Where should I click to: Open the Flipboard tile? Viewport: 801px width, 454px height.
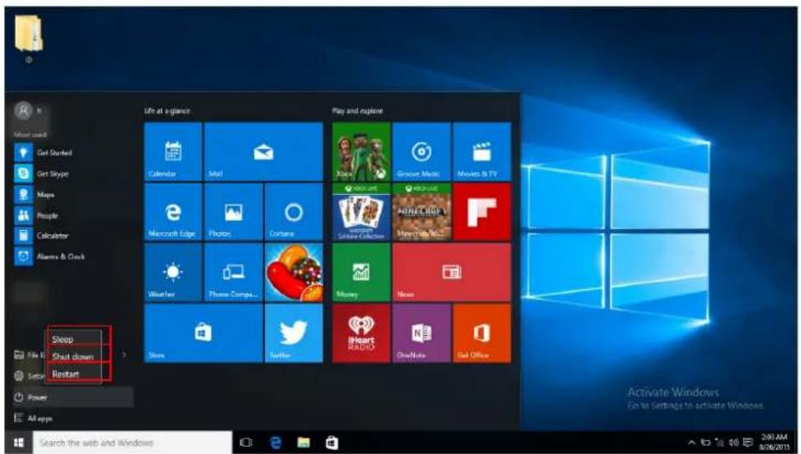click(482, 211)
